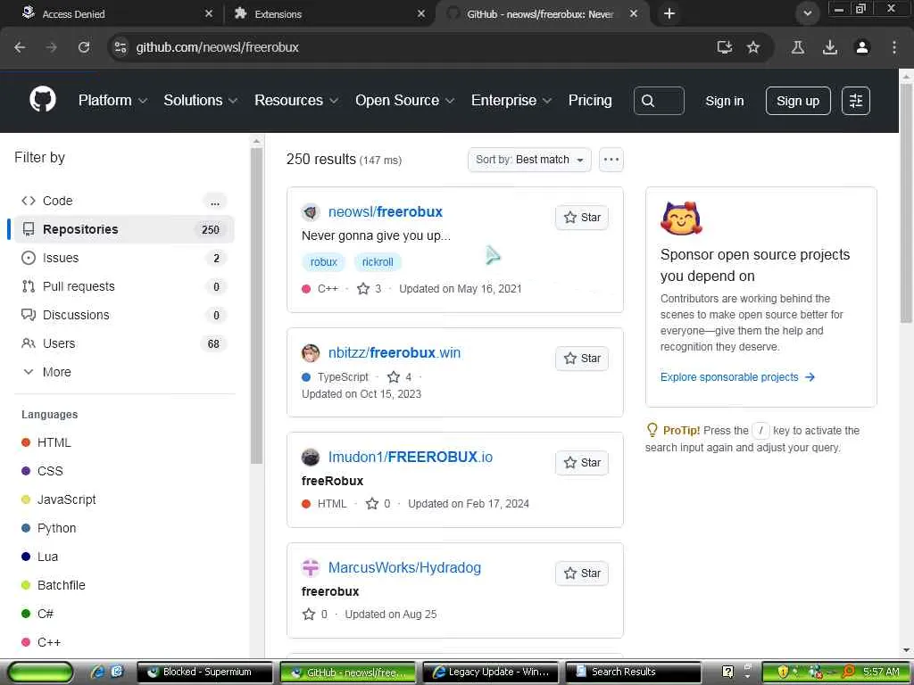Image resolution: width=914 pixels, height=685 pixels.
Task: Open the GitHub logo home link
Action: (43, 100)
